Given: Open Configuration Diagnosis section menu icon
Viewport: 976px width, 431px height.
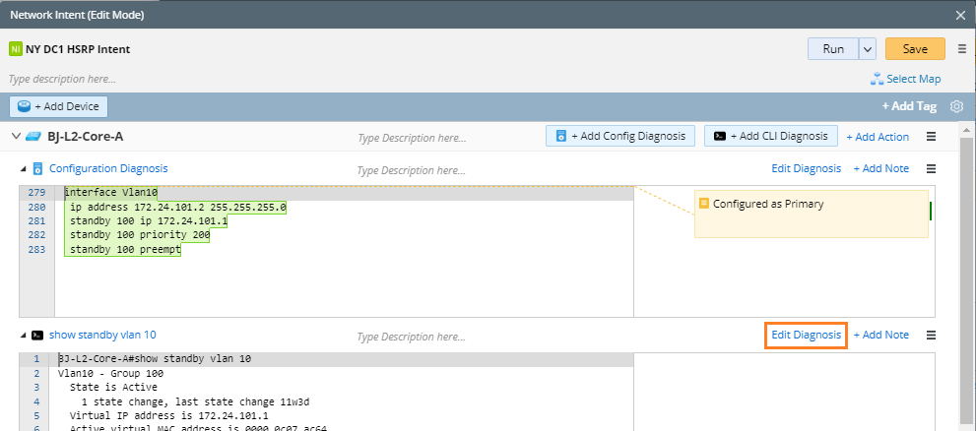Looking at the screenshot, I should pyautogui.click(x=931, y=168).
